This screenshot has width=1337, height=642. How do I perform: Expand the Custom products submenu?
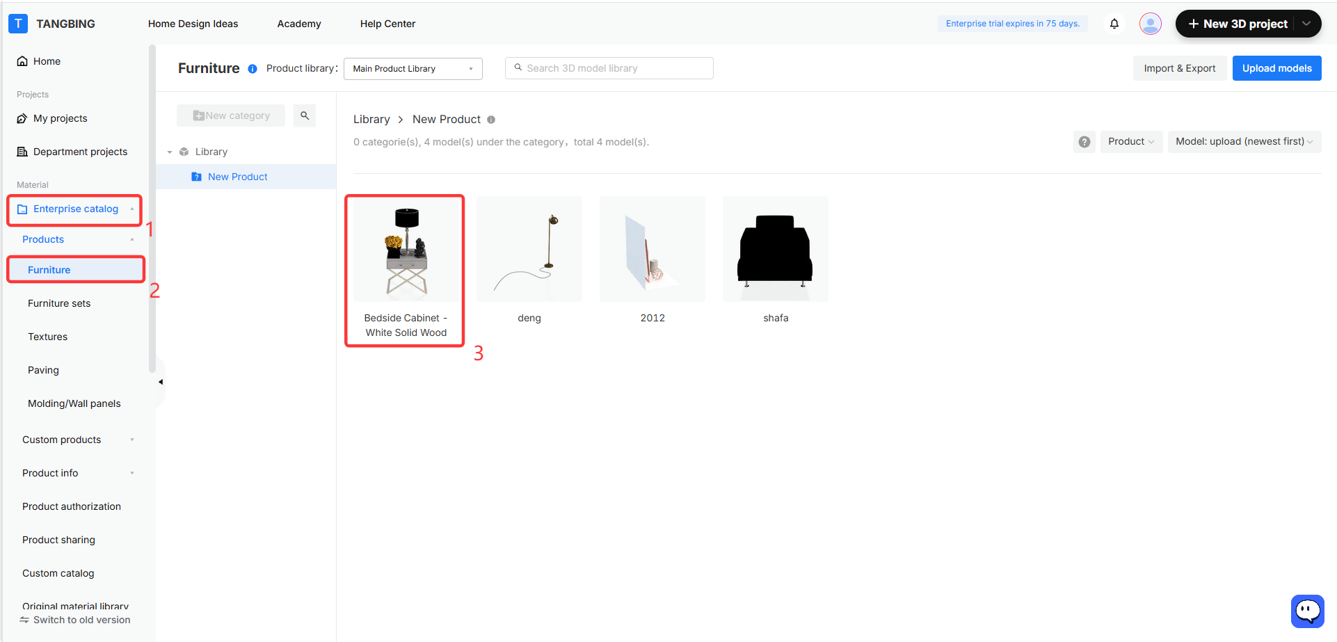click(132, 440)
